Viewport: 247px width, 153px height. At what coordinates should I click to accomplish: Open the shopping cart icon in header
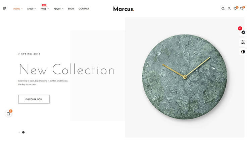point(242,9)
